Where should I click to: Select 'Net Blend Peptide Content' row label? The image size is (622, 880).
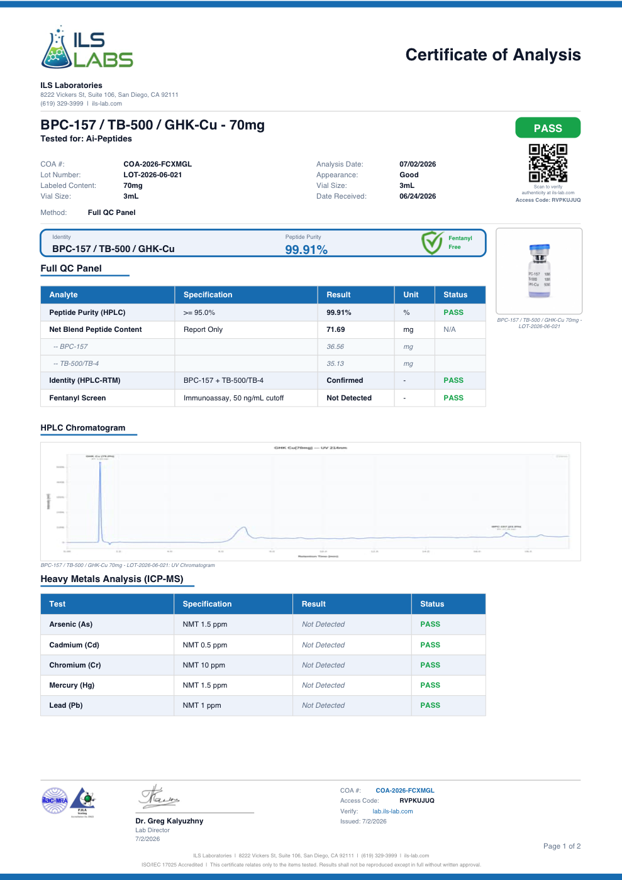click(96, 329)
